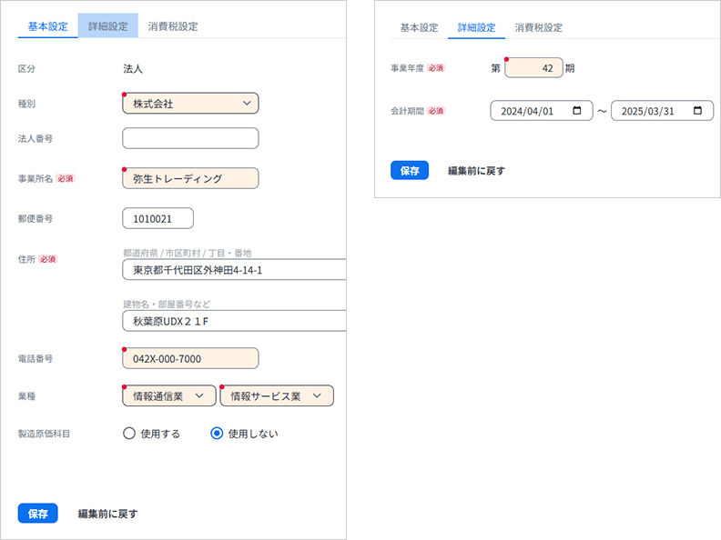Expand the 種別 dropdown showing 株式会社
The image size is (721, 540).
pyautogui.click(x=190, y=104)
